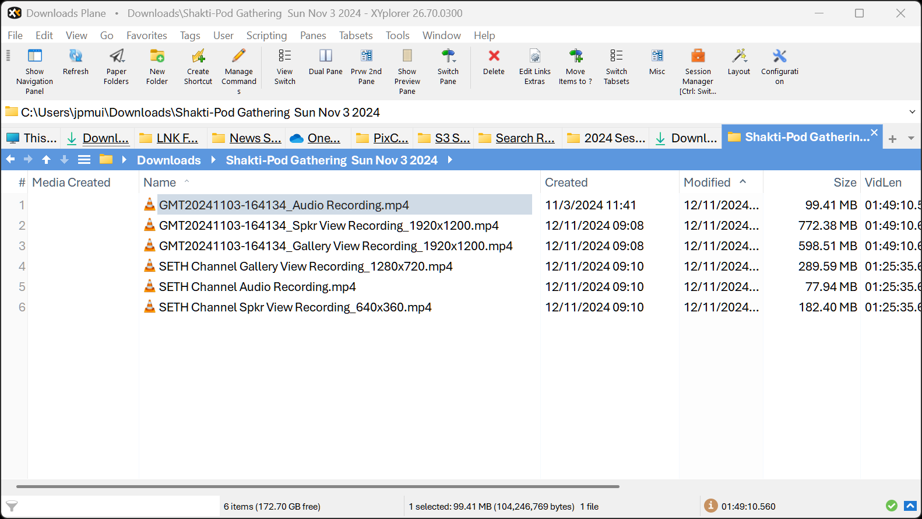The height and width of the screenshot is (519, 922).
Task: Expand the address bar history dropdown
Action: click(912, 112)
